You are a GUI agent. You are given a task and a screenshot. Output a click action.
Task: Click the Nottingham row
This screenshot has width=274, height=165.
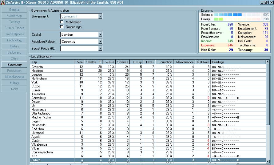[x=148, y=78]
